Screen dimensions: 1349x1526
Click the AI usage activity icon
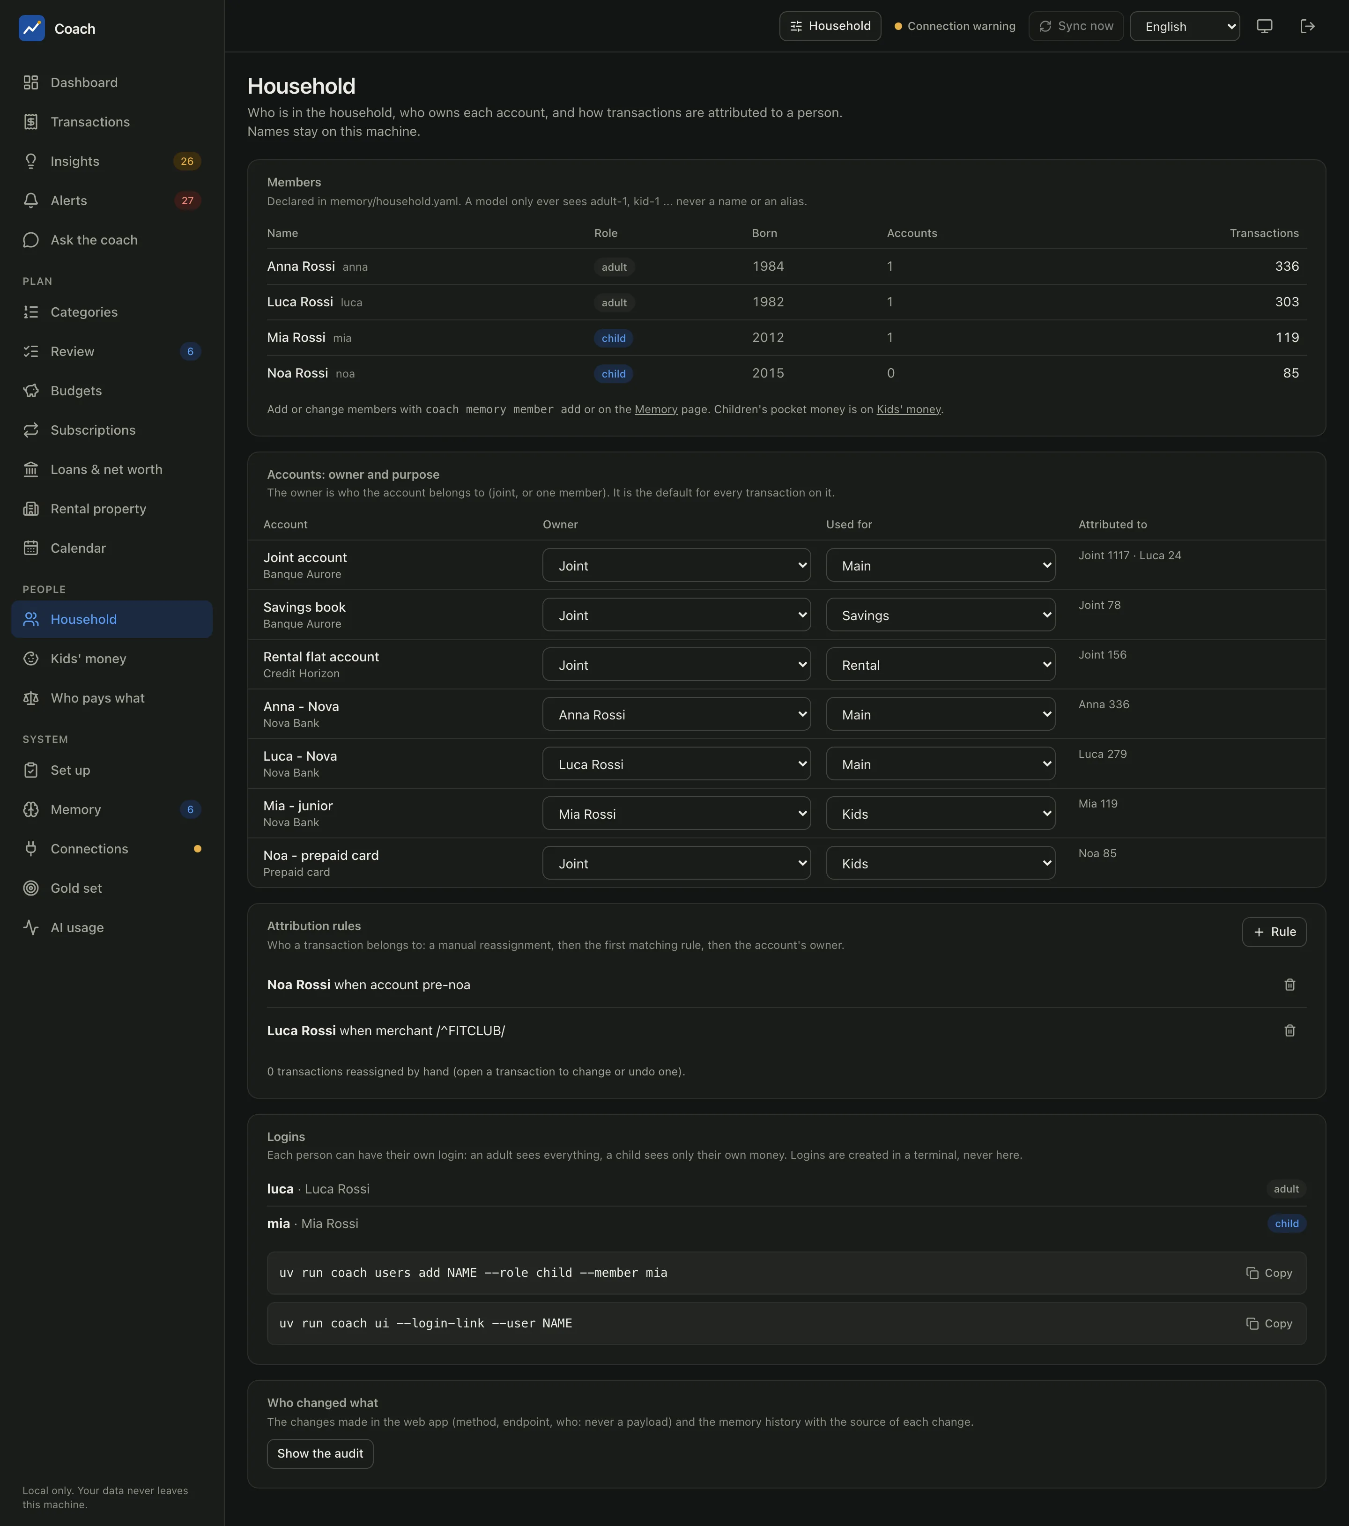[x=30, y=927]
